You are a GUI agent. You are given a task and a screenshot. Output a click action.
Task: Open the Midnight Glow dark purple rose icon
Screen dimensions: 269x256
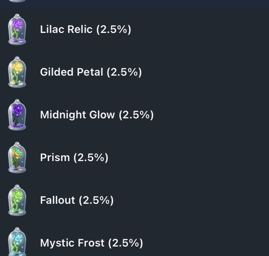pos(17,115)
